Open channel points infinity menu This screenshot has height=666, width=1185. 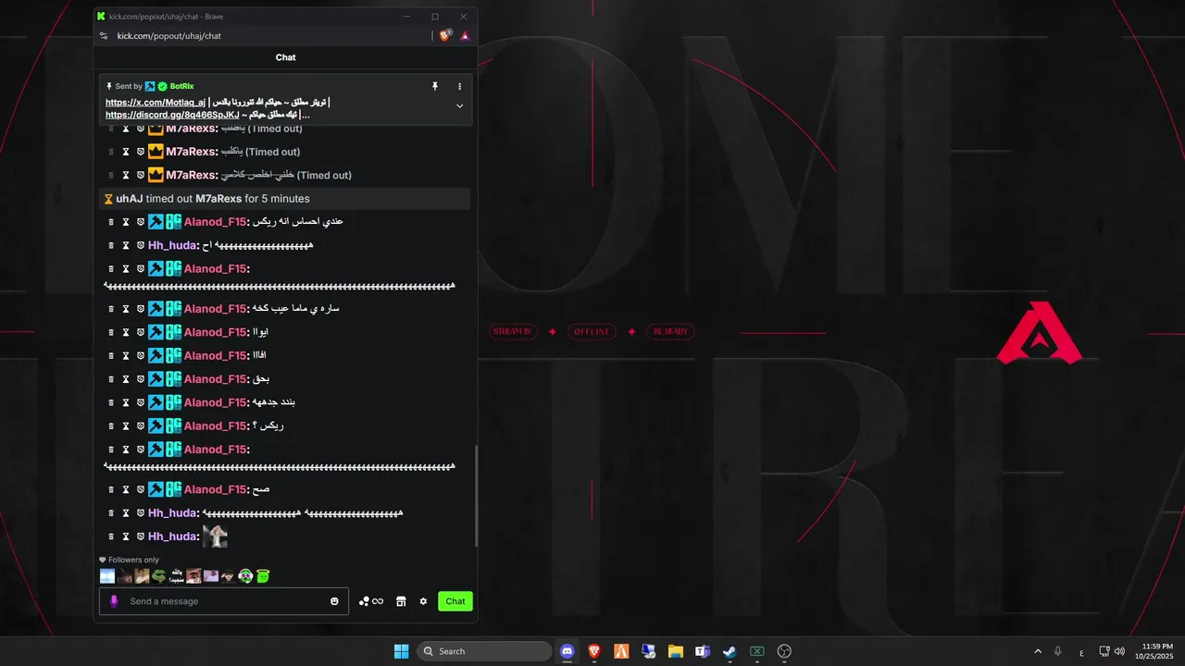[371, 601]
